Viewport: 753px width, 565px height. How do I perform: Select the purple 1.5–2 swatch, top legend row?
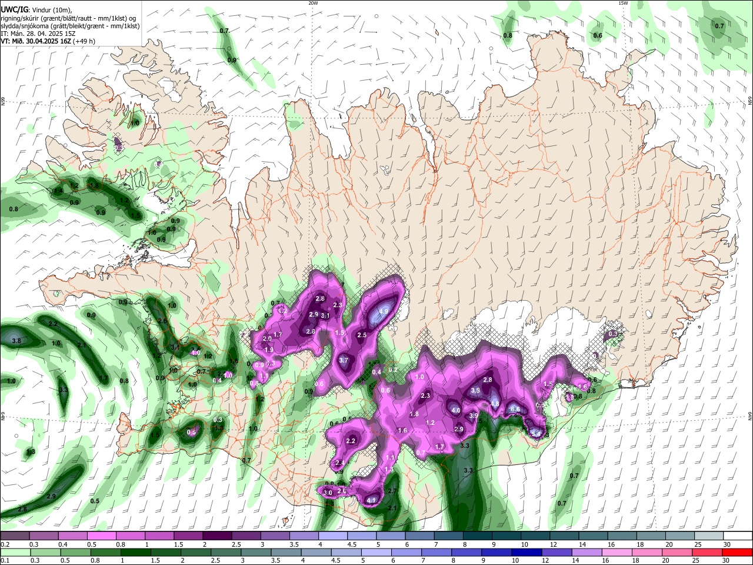(188, 536)
